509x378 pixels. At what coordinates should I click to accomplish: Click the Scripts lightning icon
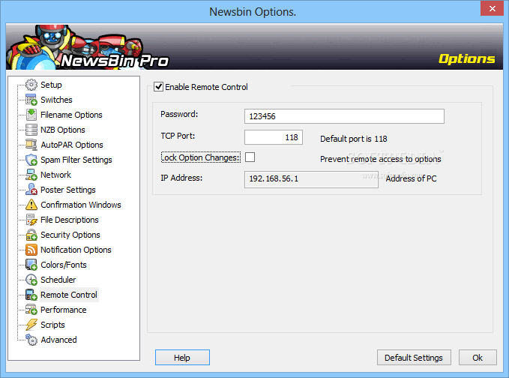click(31, 325)
